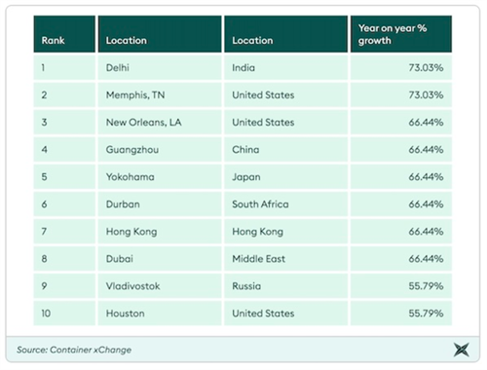Click the Durban cell
The width and height of the screenshot is (487, 370).
tap(160, 203)
